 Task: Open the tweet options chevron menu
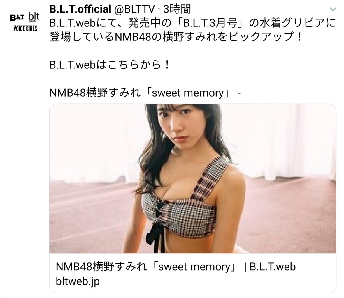point(333,9)
